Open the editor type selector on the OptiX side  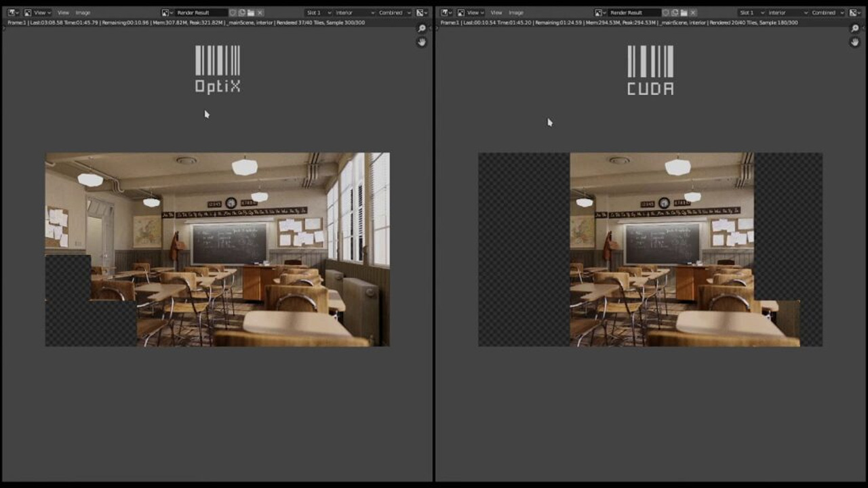[10, 12]
